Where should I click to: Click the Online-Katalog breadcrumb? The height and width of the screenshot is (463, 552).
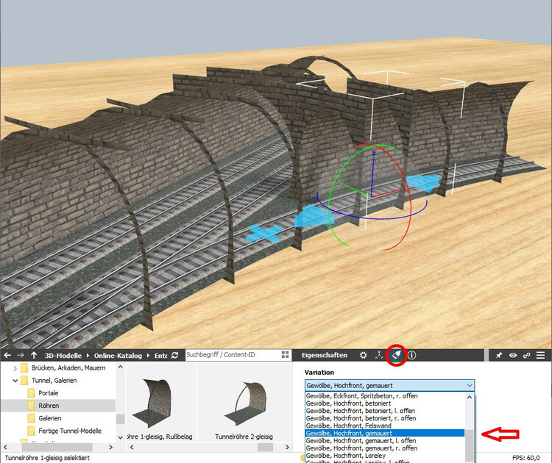pyautogui.click(x=119, y=355)
